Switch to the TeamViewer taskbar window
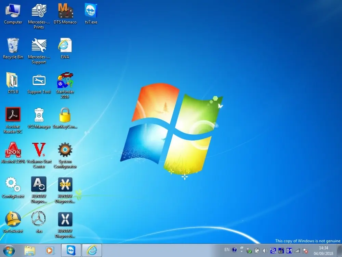Screen dimensions: 342x257 point(71,250)
